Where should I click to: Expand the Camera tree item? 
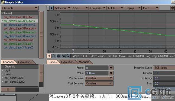pos(2,74)
